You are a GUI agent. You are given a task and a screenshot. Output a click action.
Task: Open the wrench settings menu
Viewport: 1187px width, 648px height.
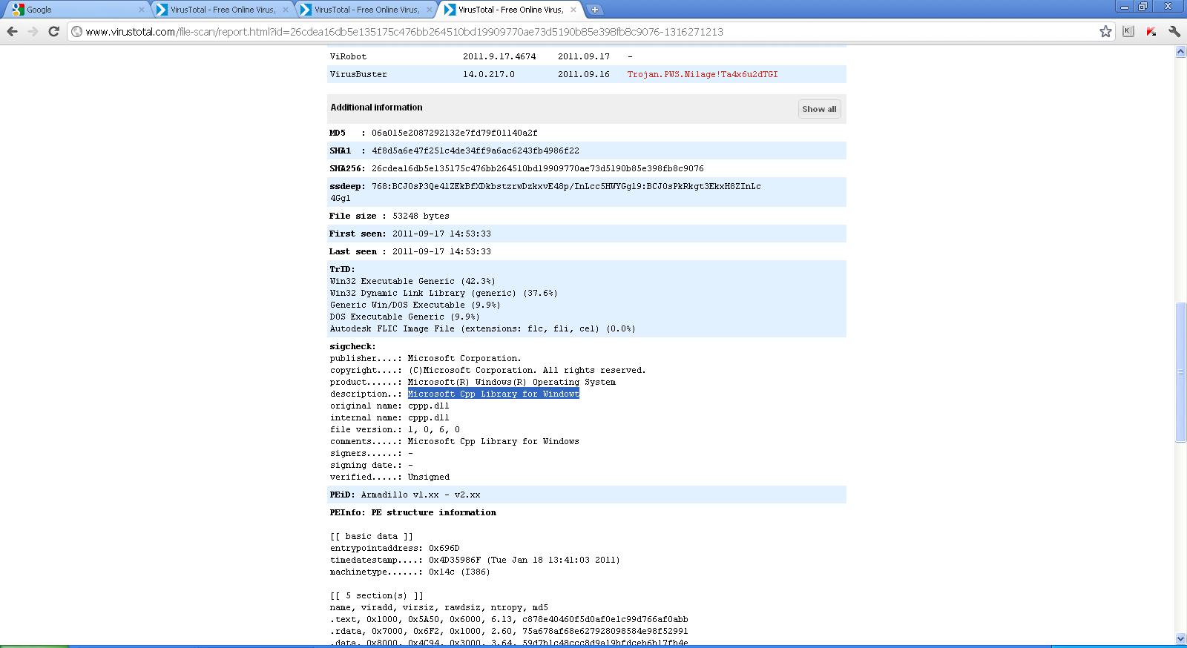(1174, 31)
